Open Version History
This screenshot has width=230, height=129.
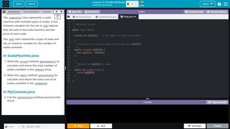coord(217,12)
